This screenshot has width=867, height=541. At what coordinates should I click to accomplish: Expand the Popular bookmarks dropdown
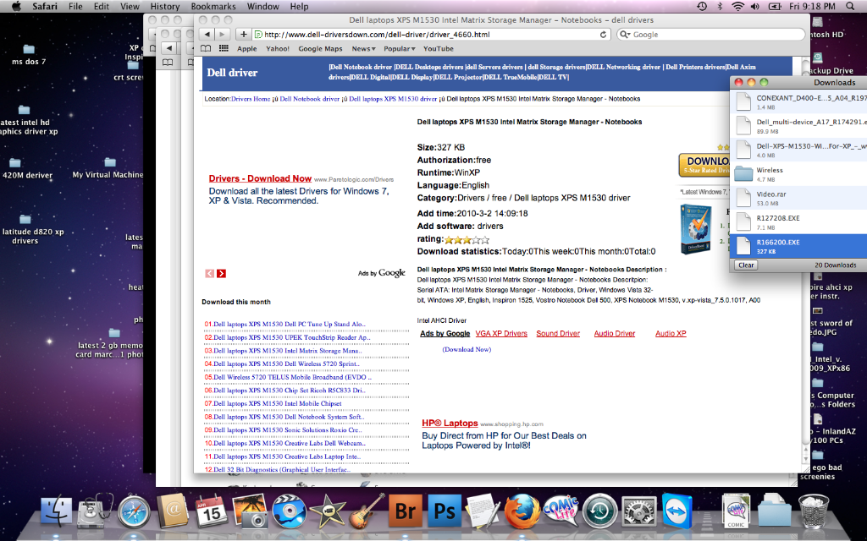click(x=400, y=48)
